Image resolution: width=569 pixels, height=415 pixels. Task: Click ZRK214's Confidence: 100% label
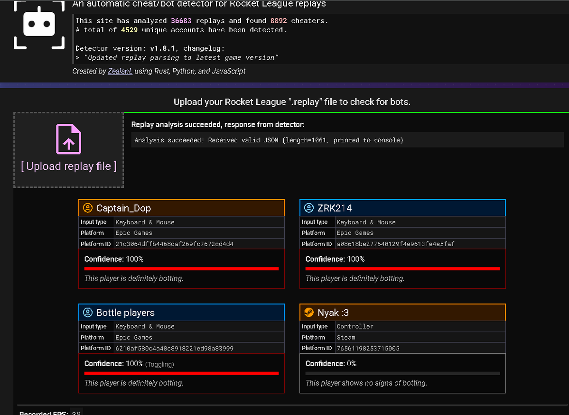pyautogui.click(x=335, y=259)
